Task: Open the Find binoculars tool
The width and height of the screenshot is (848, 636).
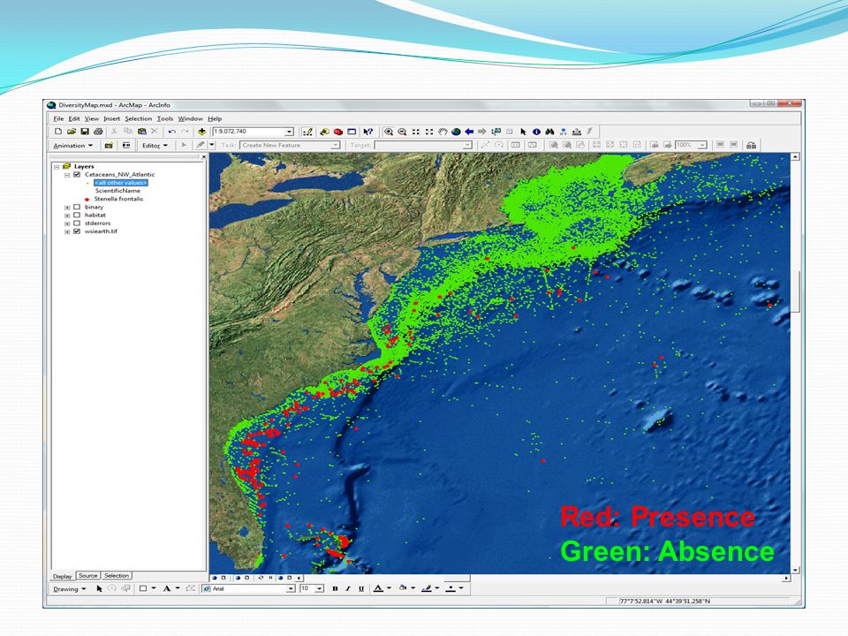Action: click(x=550, y=132)
